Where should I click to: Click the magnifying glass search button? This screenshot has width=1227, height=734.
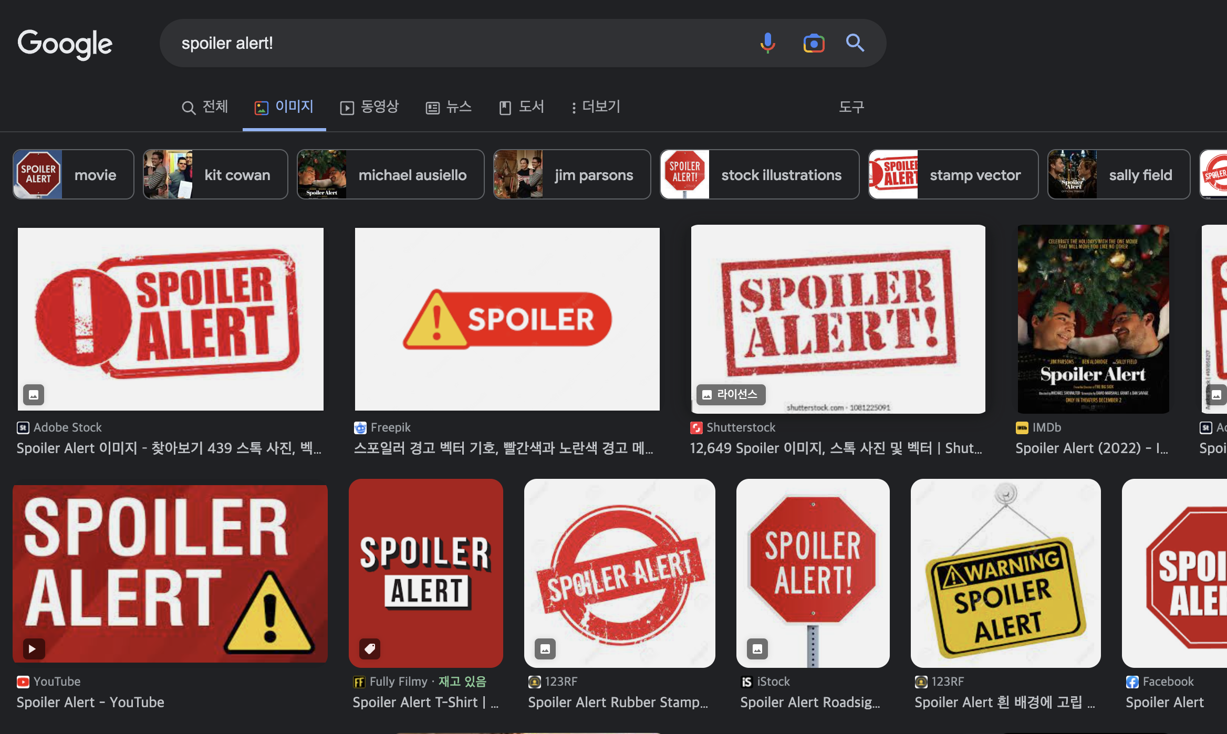(855, 43)
